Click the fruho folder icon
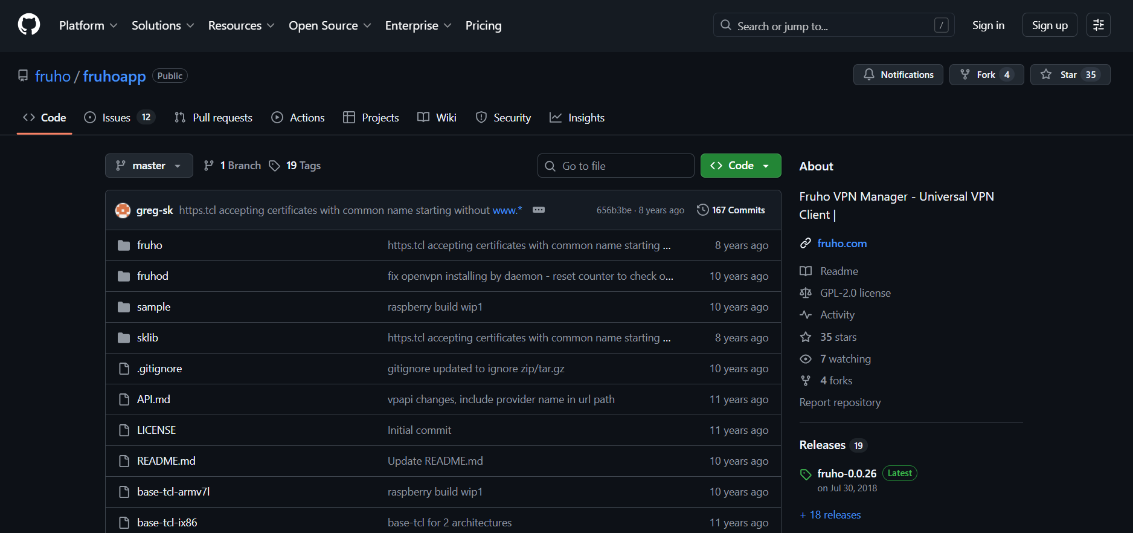Image resolution: width=1133 pixels, height=533 pixels. pos(124,245)
